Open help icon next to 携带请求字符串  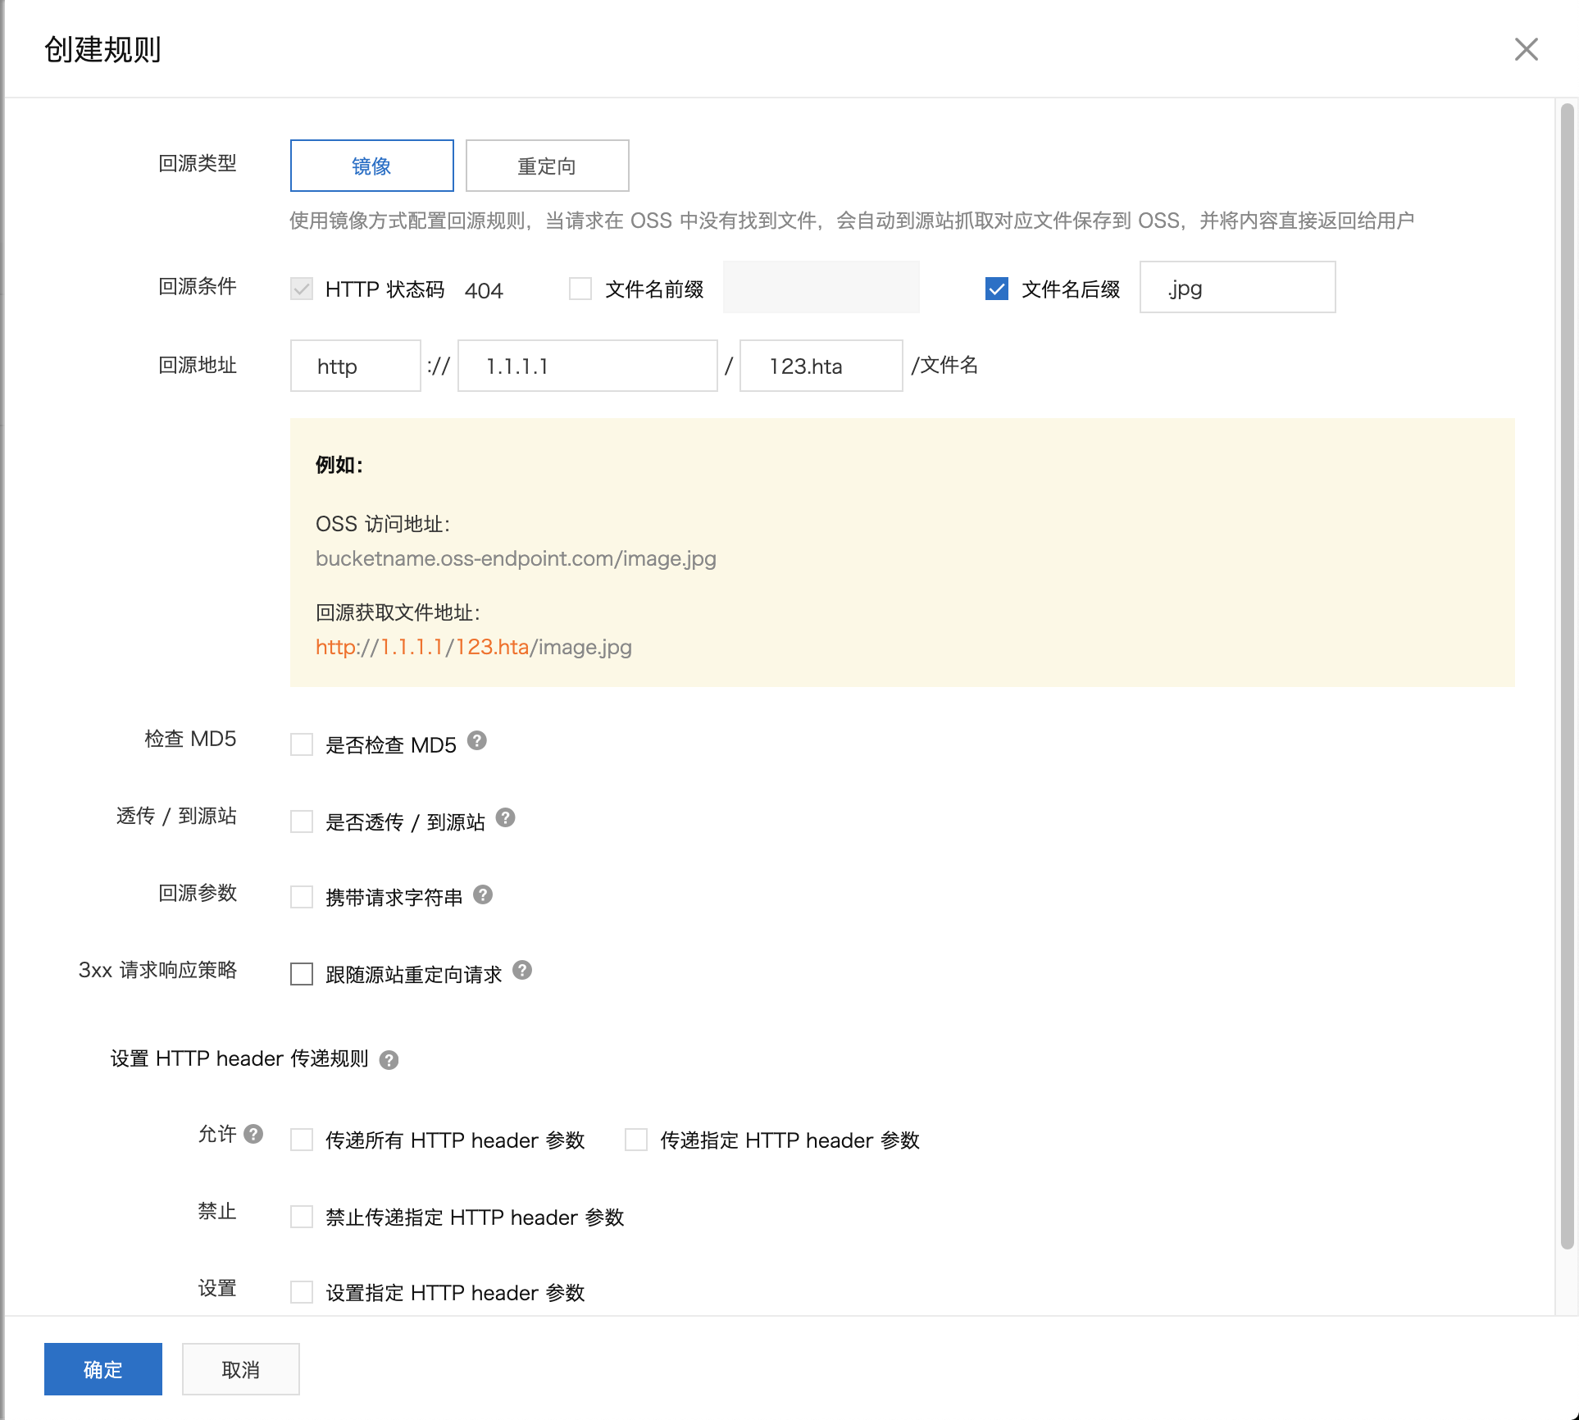483,894
